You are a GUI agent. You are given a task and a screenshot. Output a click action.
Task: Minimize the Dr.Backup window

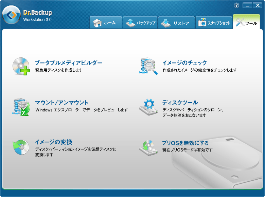[x=247, y=5]
